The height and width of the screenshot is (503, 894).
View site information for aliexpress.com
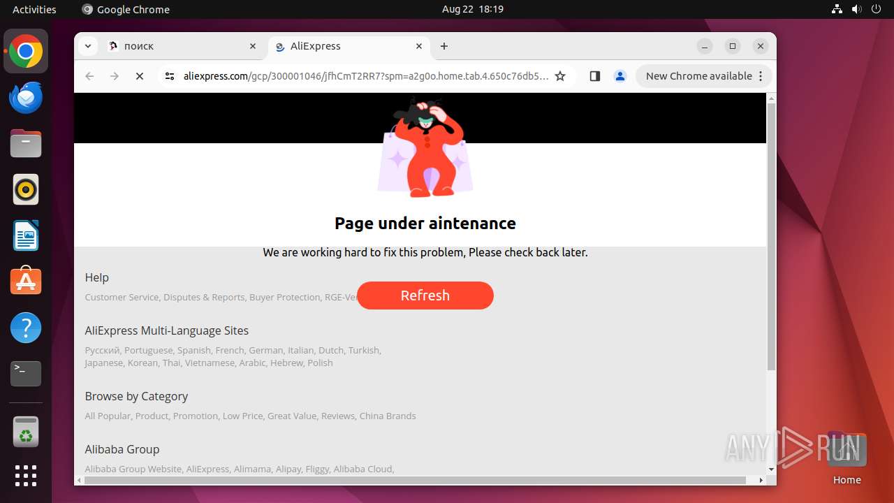pyautogui.click(x=169, y=76)
